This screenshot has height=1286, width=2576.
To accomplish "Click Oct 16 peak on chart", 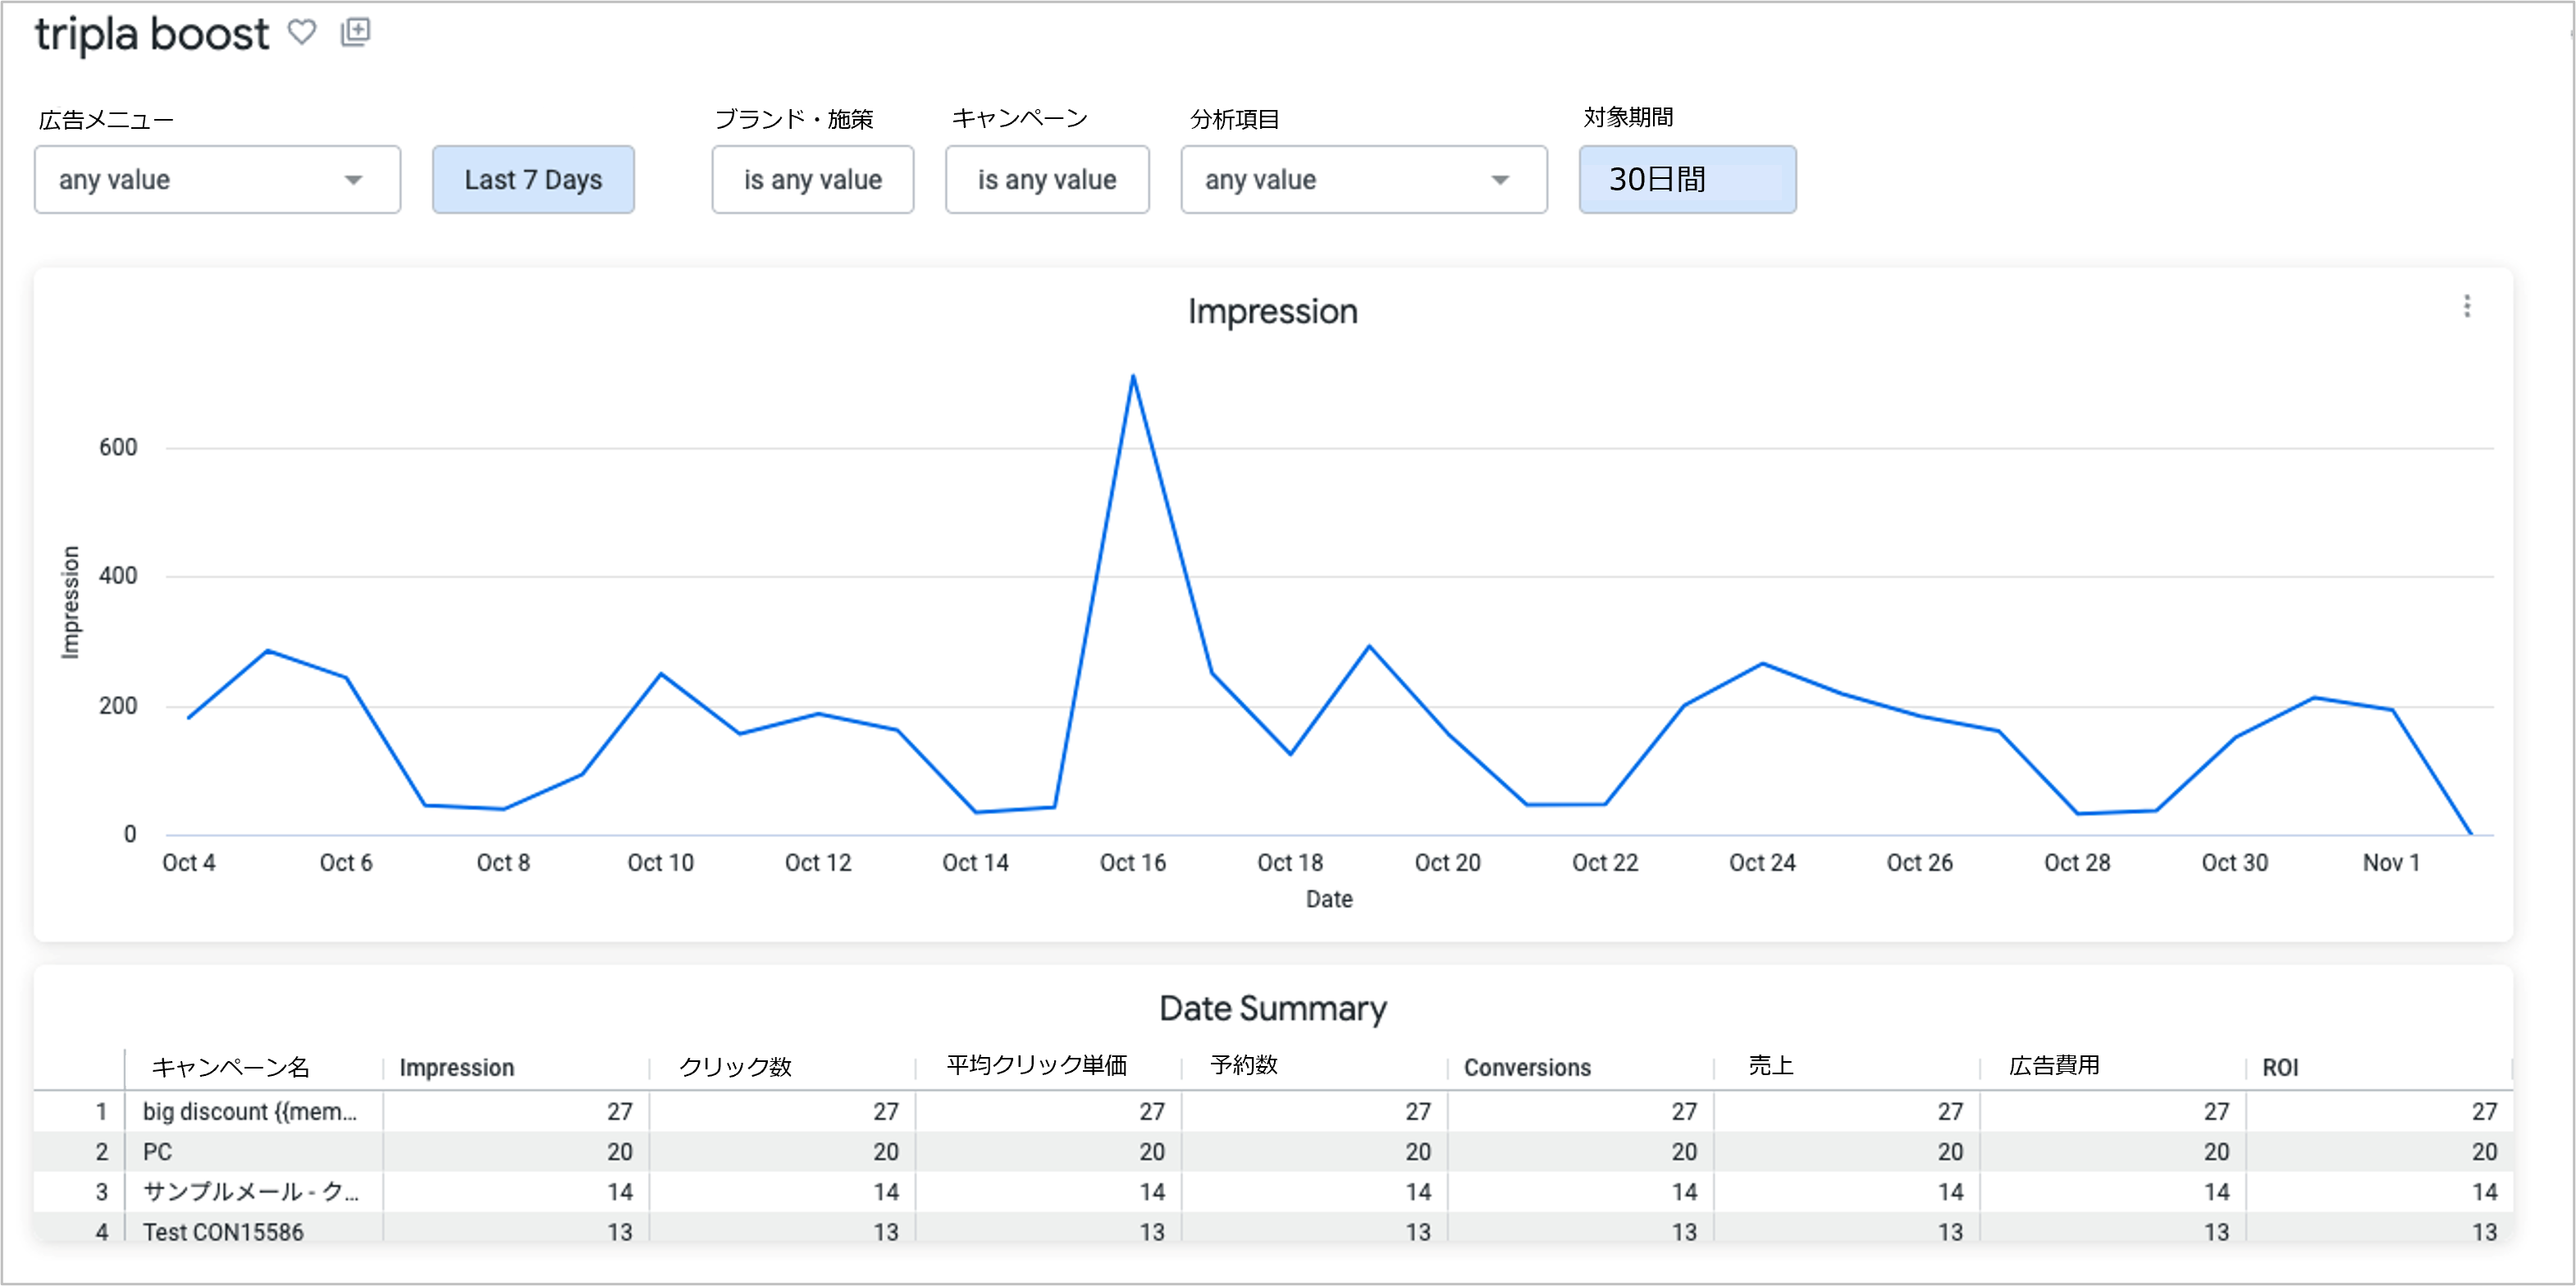I will [x=1133, y=377].
